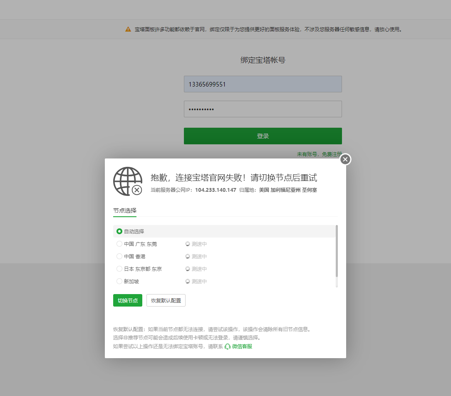The width and height of the screenshot is (451, 396).
Task: Open the 未有账号，免费注册 link
Action: tap(319, 154)
